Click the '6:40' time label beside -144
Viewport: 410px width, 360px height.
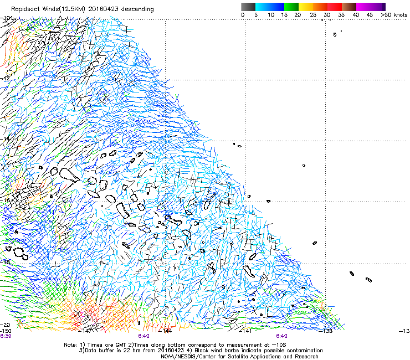coord(144,336)
